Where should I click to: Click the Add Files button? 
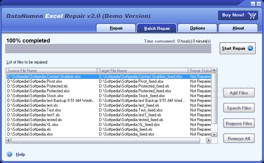tap(239, 93)
